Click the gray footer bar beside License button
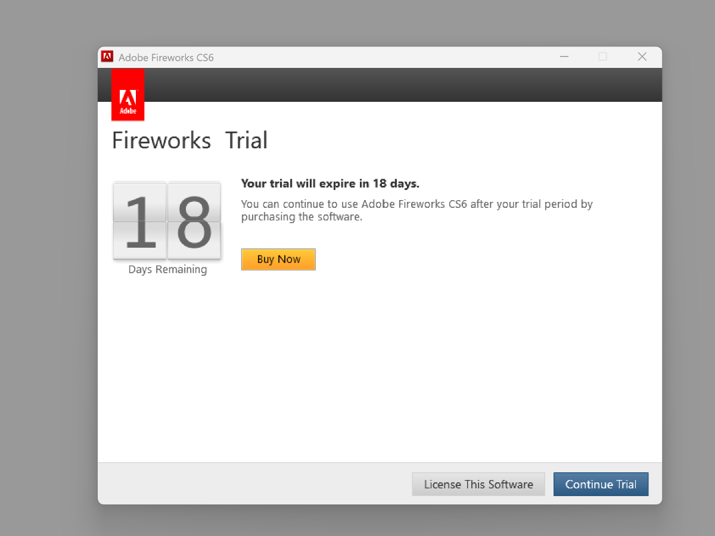Screen dimensions: 715x536 tap(250, 484)
